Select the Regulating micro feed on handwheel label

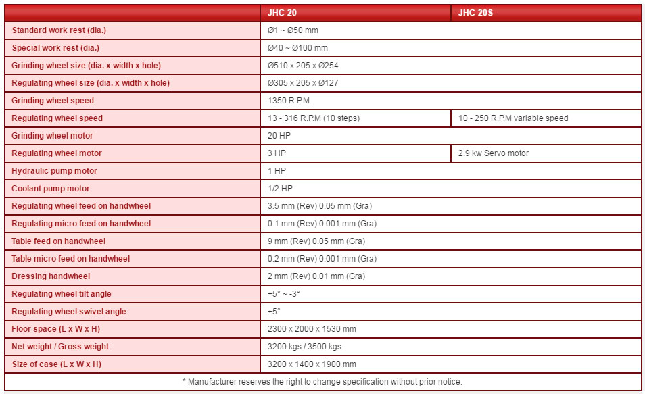pyautogui.click(x=81, y=224)
